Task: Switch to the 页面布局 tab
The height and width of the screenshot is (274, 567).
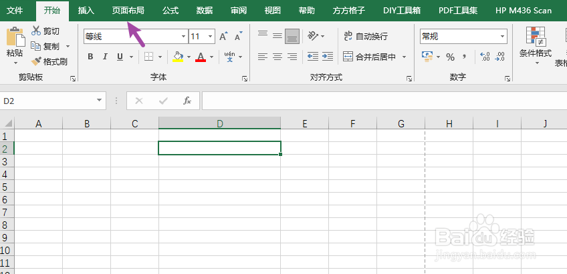Action: 128,10
